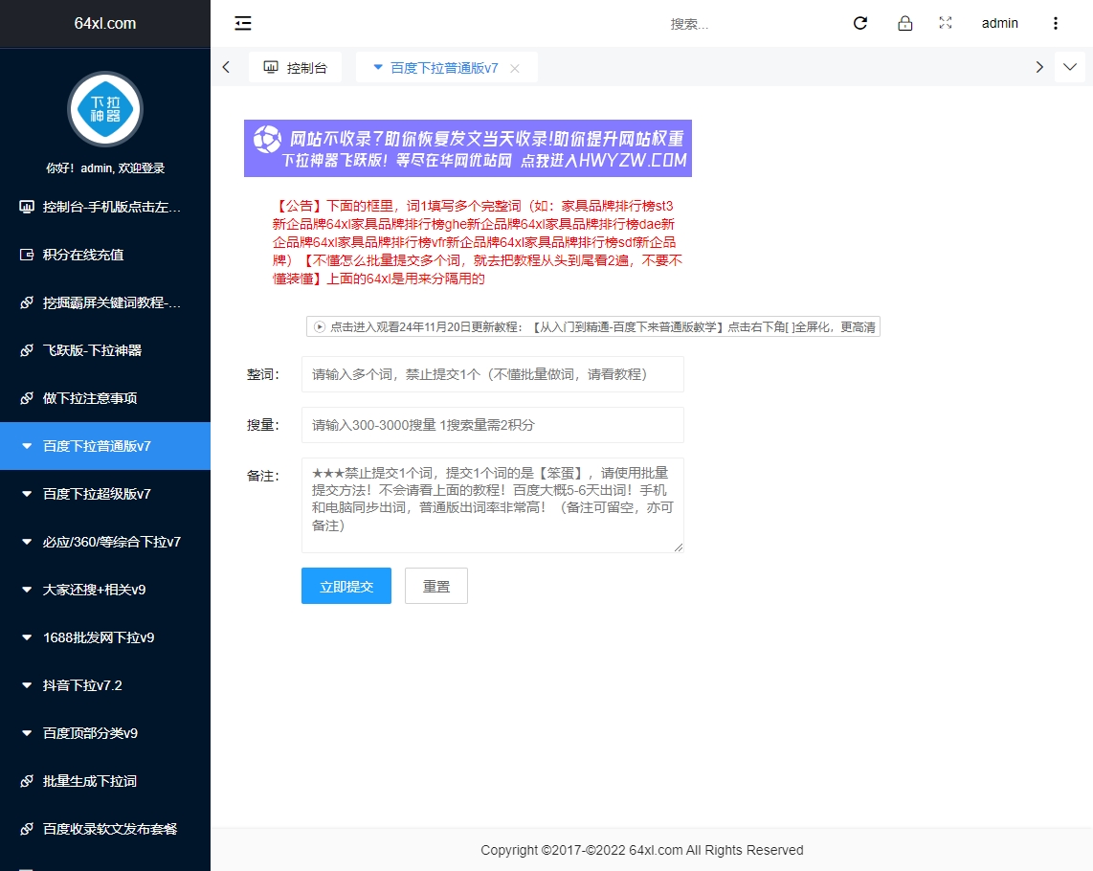This screenshot has width=1093, height=871.
Task: Click the 重置 button
Action: coord(436,586)
